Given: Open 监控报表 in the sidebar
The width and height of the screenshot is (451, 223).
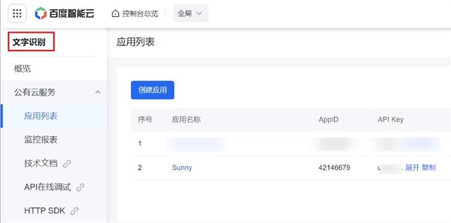Looking at the screenshot, I should pyautogui.click(x=41, y=139).
